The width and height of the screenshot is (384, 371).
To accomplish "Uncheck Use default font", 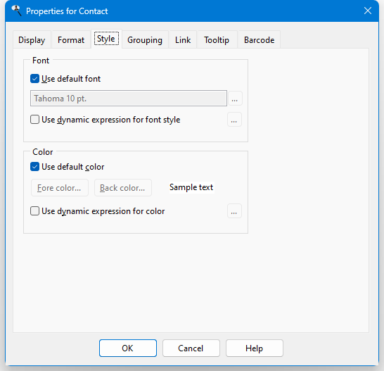I will pos(34,79).
